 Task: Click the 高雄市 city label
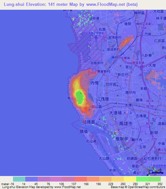click(x=126, y=123)
